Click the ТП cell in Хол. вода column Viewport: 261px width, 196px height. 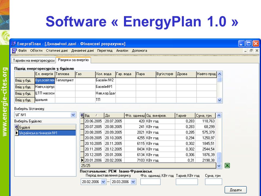coord(105,100)
